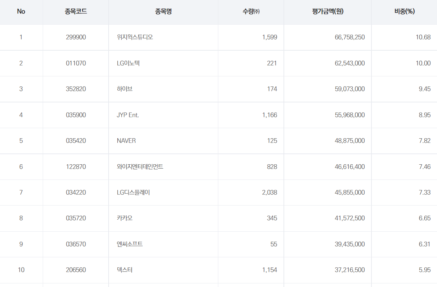
Task: Click weight value 6.65
Action: (x=425, y=218)
